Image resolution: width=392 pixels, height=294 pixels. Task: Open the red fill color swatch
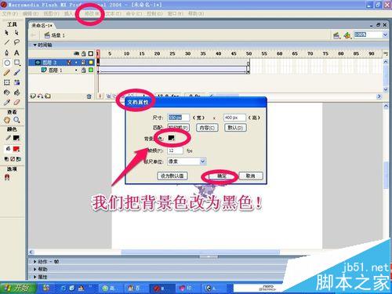(16, 149)
